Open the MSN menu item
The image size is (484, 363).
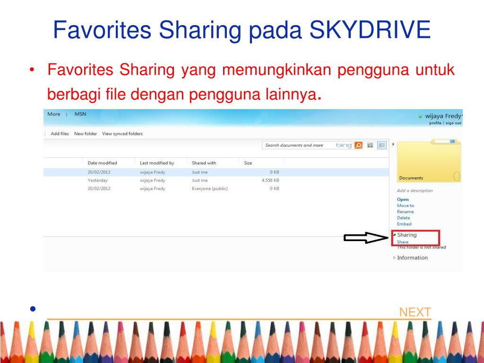pyautogui.click(x=80, y=114)
